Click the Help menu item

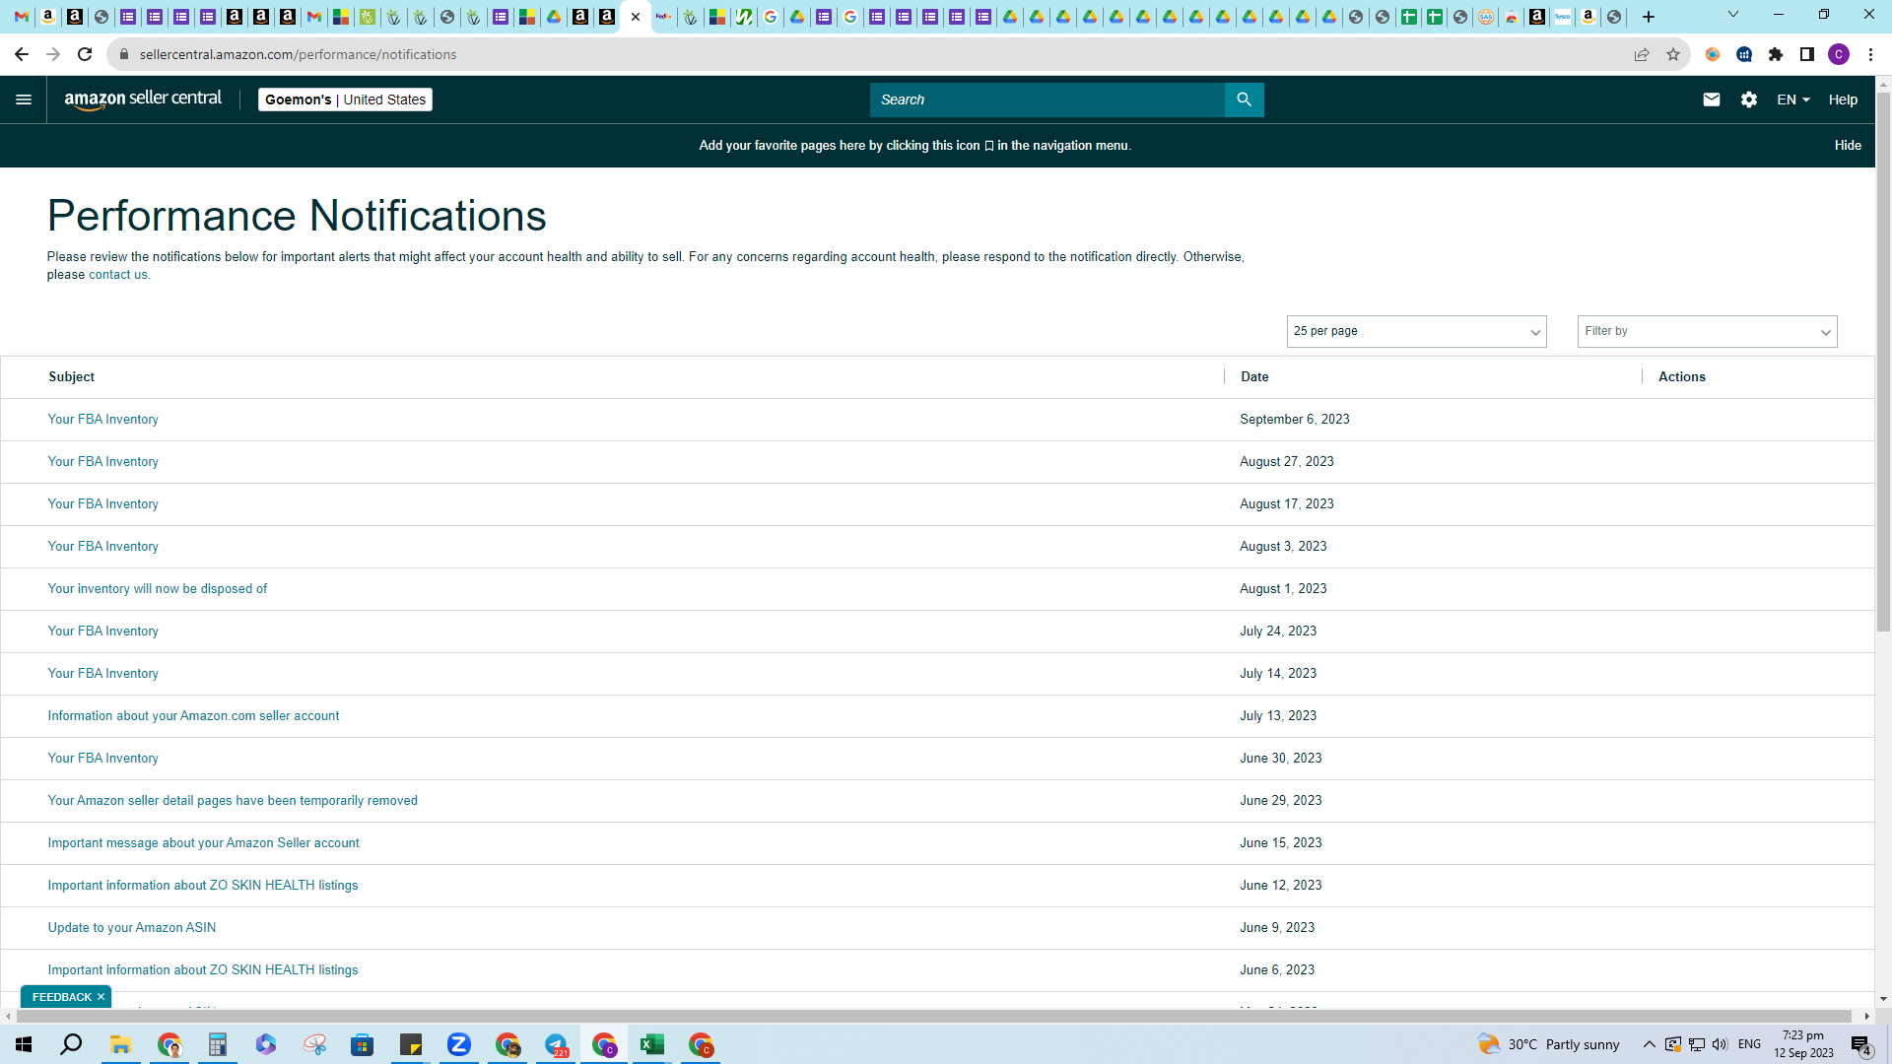[x=1843, y=100]
